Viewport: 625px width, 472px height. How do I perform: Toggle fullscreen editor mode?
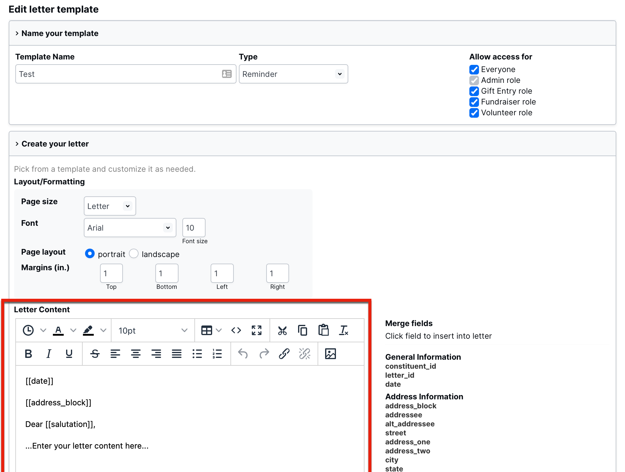(x=256, y=331)
